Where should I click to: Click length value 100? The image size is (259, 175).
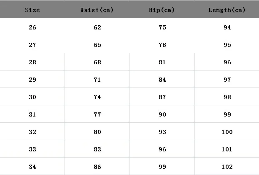(227, 132)
